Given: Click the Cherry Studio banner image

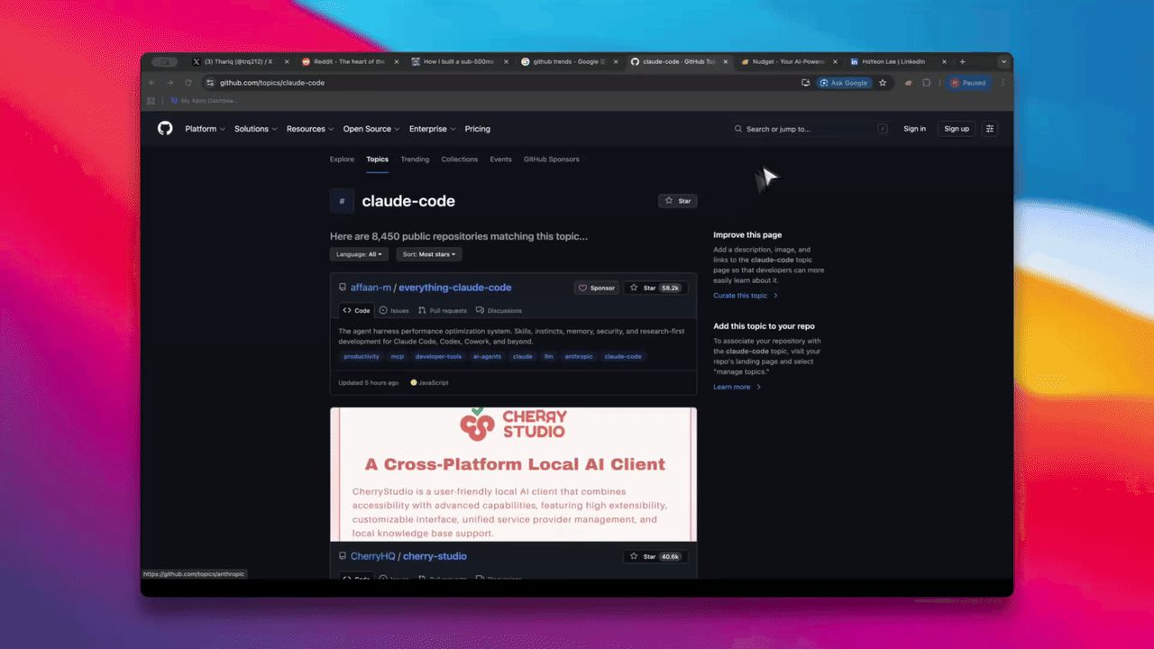Looking at the screenshot, I should click(513, 474).
